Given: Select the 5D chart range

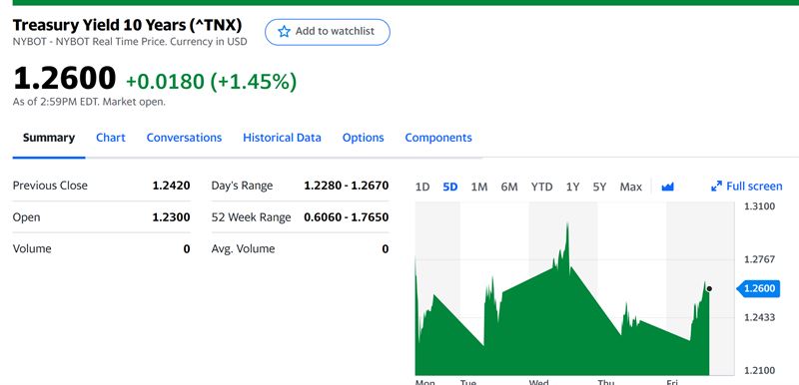Looking at the screenshot, I should (450, 187).
